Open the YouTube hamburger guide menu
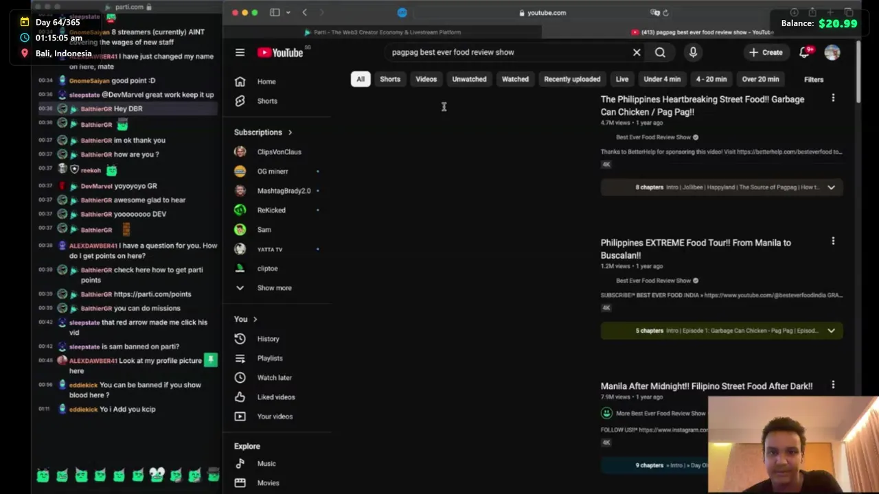 point(240,52)
